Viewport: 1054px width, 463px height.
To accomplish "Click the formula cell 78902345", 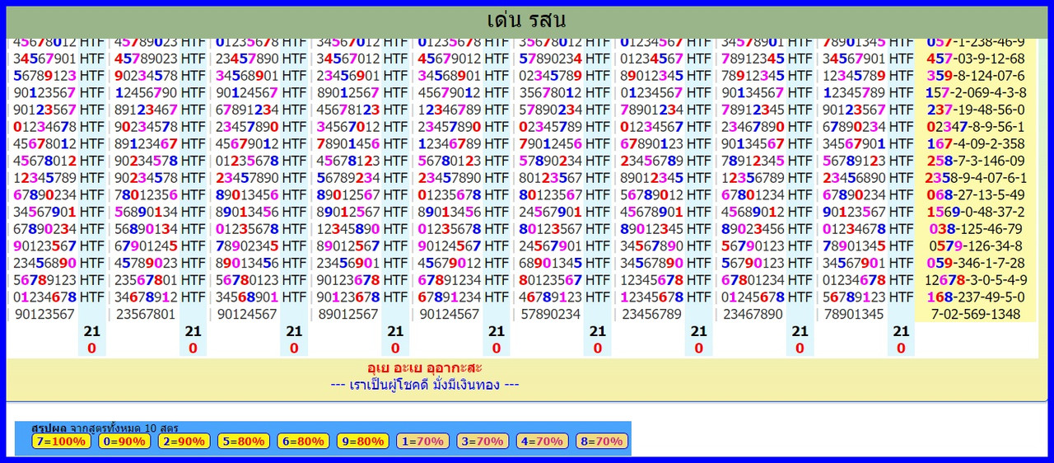I will [x=247, y=246].
